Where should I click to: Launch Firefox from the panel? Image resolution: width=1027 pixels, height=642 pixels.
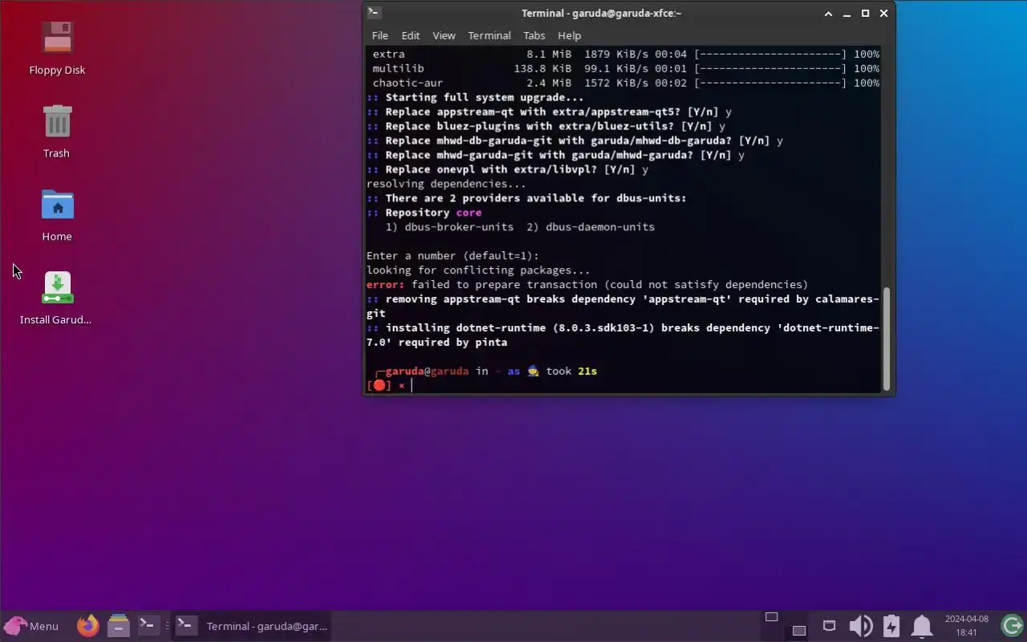pyautogui.click(x=88, y=626)
